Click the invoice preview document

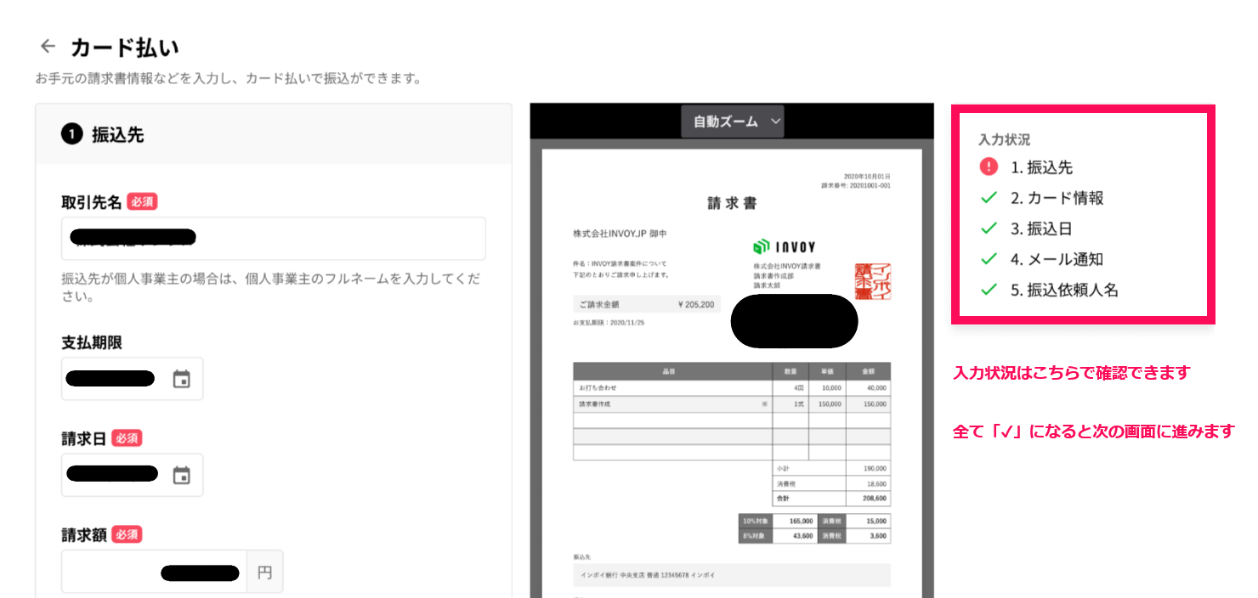pos(732,374)
